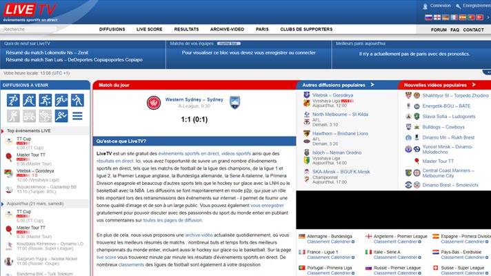
Task: Click the LiveTV logo
Action: click(x=30, y=12)
